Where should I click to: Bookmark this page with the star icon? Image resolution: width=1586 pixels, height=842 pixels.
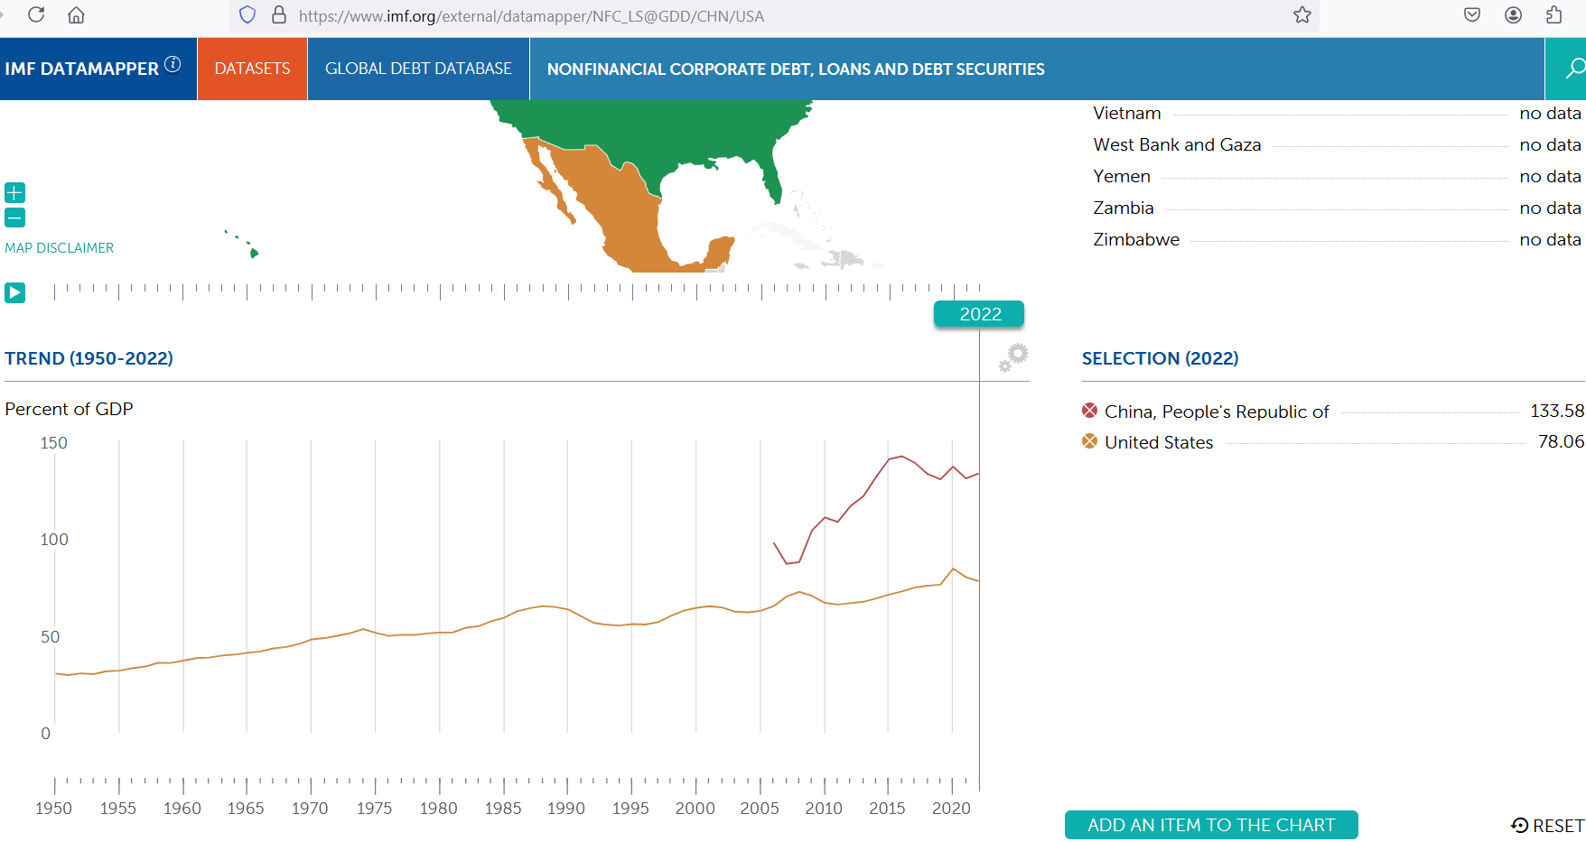[1301, 14]
